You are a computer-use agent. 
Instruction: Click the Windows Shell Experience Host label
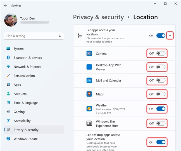tap(107, 124)
